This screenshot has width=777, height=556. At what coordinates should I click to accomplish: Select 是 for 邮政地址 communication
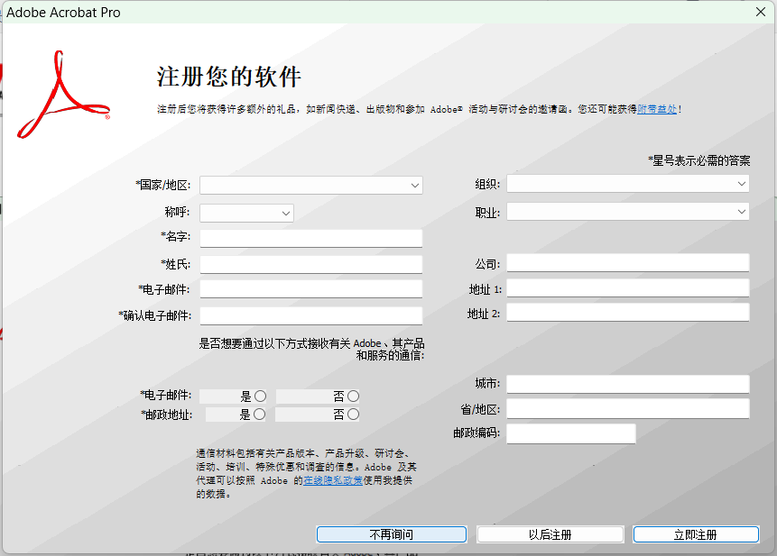(259, 415)
